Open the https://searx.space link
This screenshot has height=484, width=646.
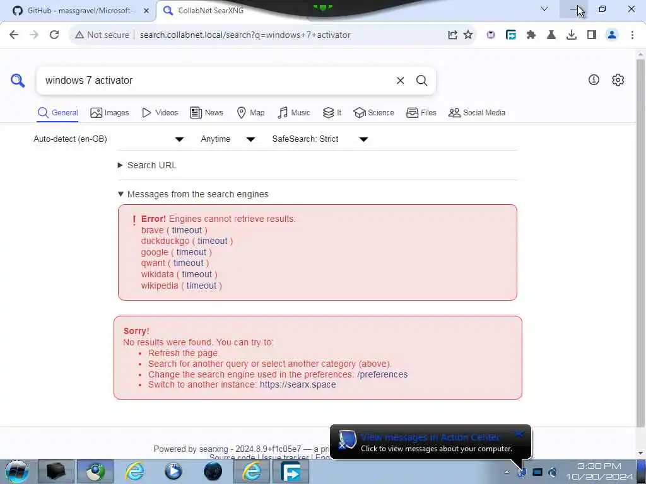[x=298, y=385]
